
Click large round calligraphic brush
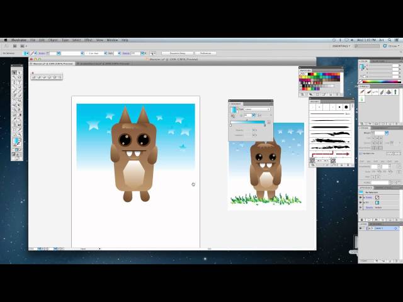click(346, 107)
